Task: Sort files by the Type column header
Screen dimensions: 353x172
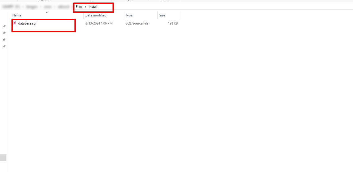Action: click(x=129, y=15)
